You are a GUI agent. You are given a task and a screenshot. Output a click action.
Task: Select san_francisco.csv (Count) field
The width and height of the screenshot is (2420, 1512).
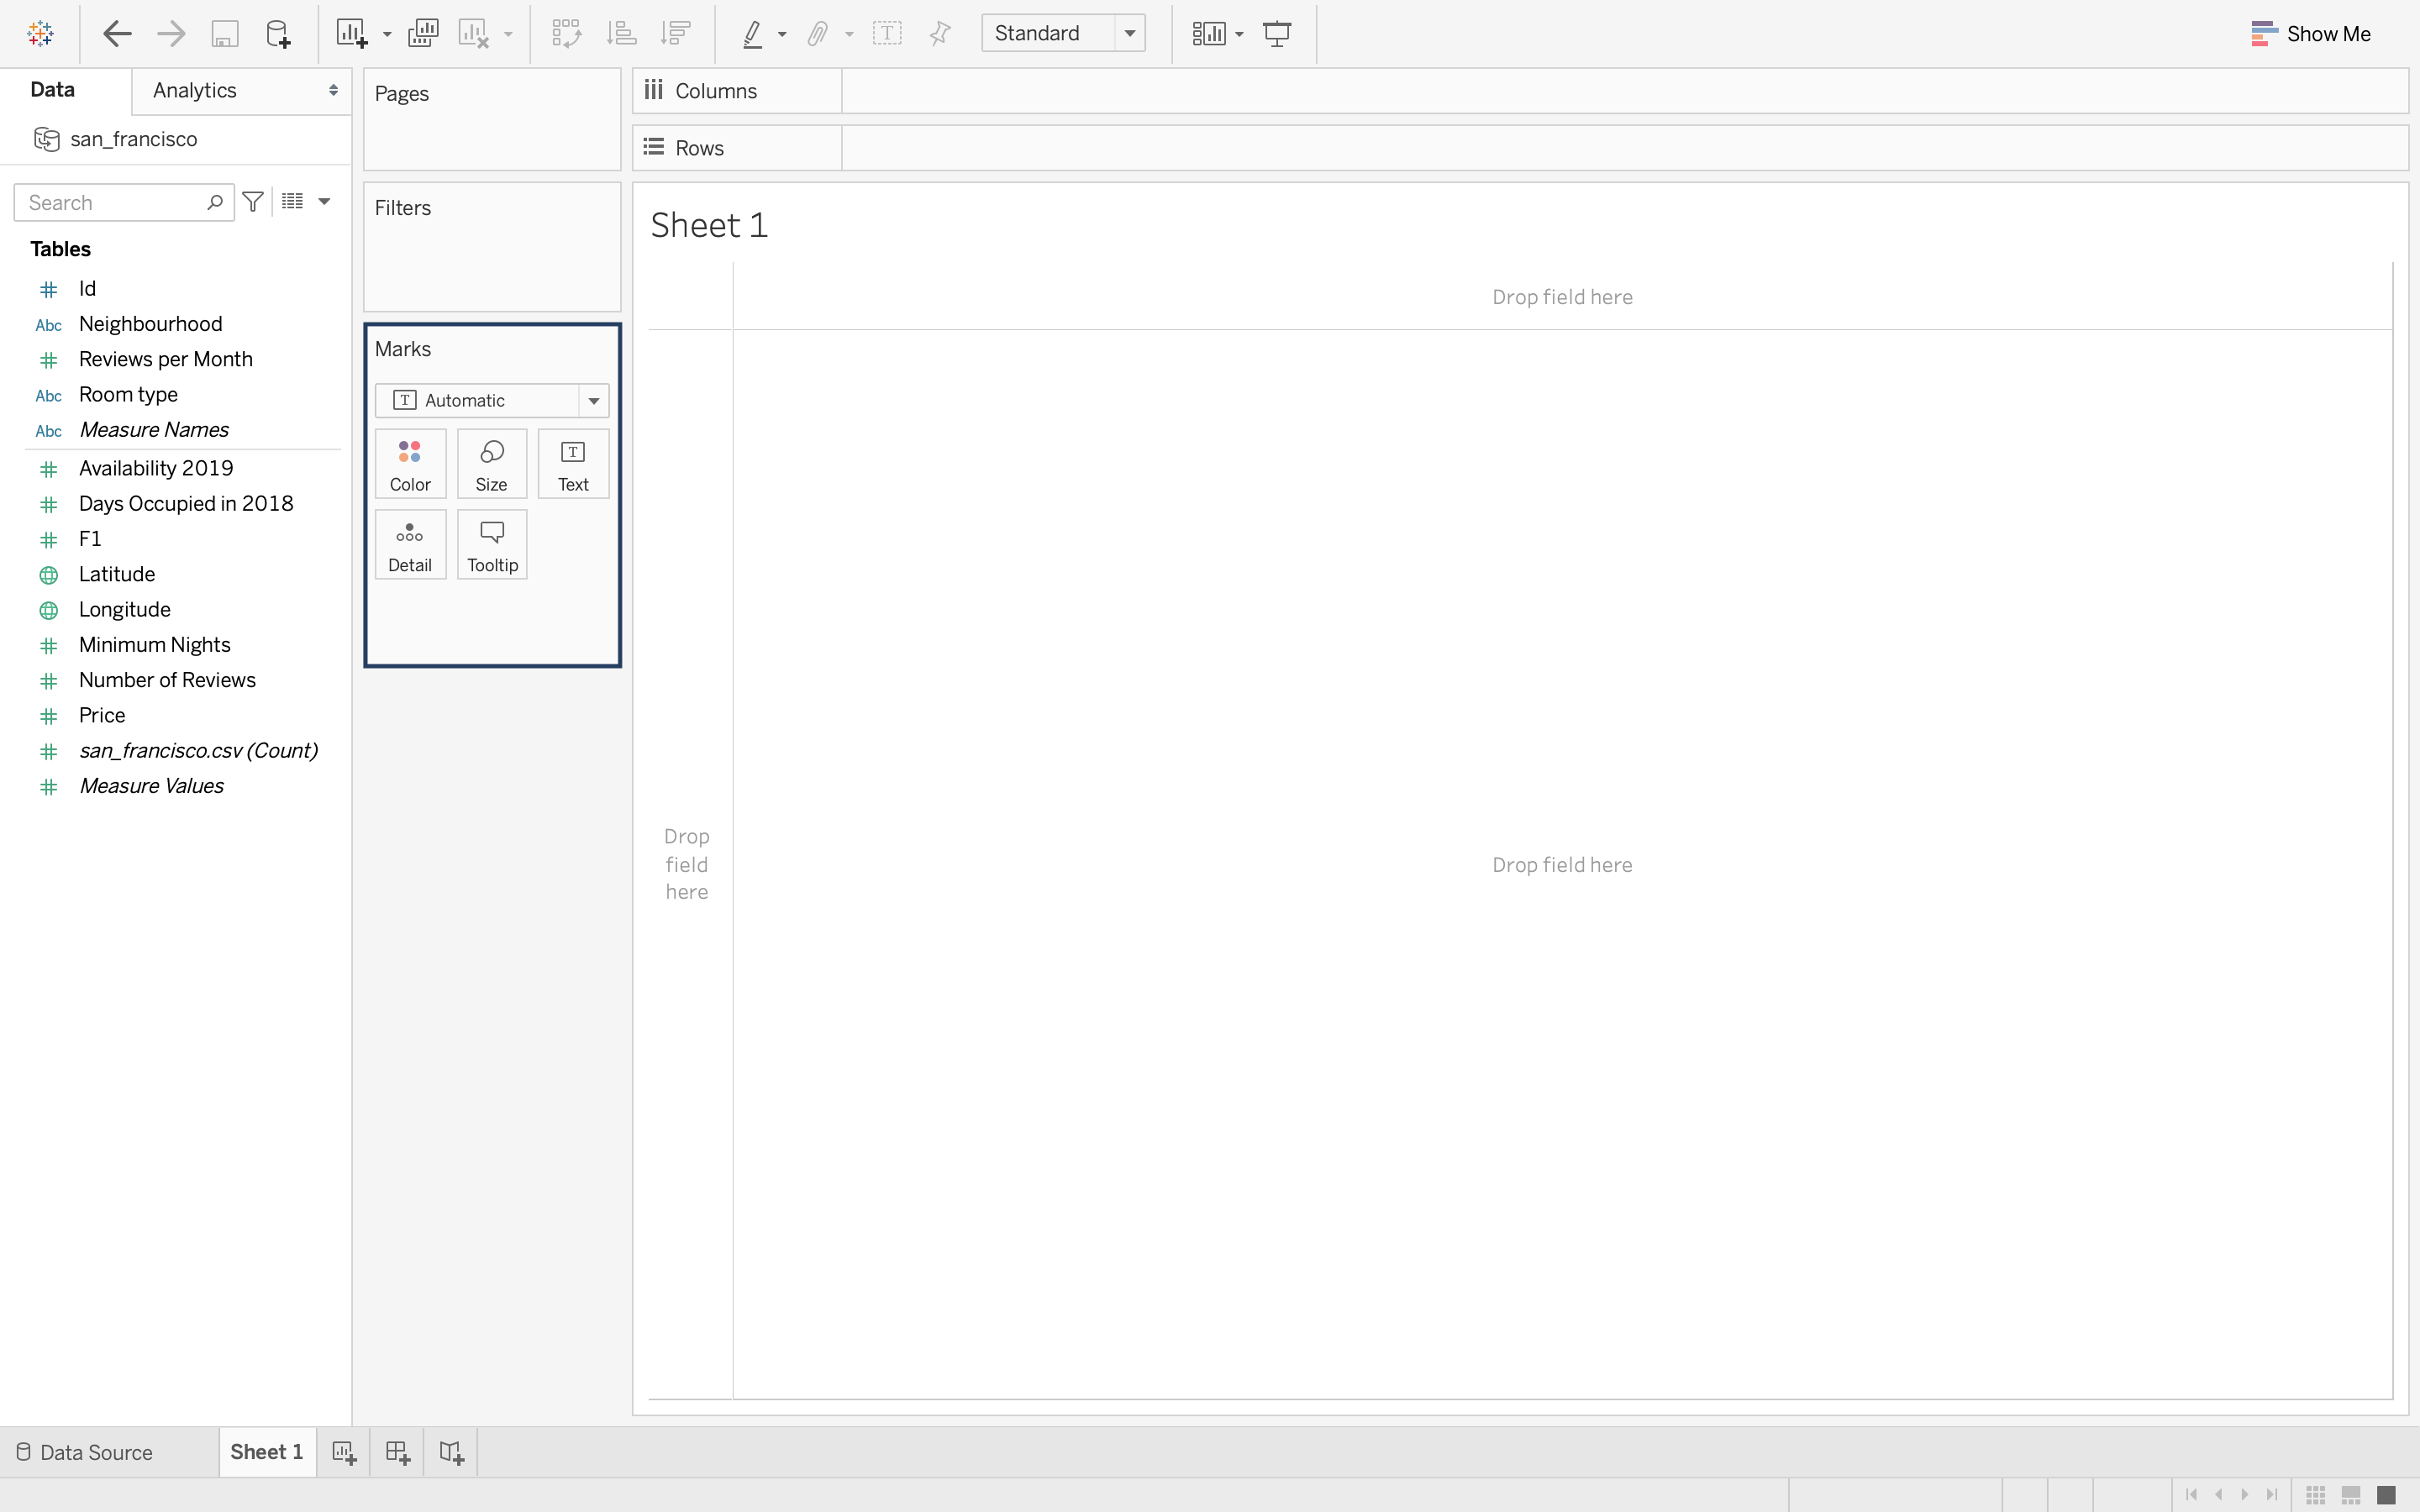(x=198, y=750)
